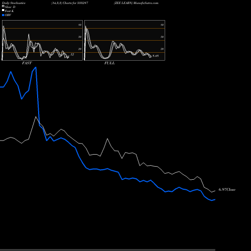Image resolution: width=251 pixels, height=251 pixels.
Task: Click the '(14,3,3) Charts for 533287' text
Action: [70, 3]
